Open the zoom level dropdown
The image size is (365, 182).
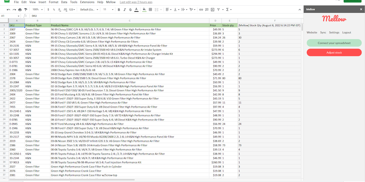pyautogui.click(x=37, y=10)
